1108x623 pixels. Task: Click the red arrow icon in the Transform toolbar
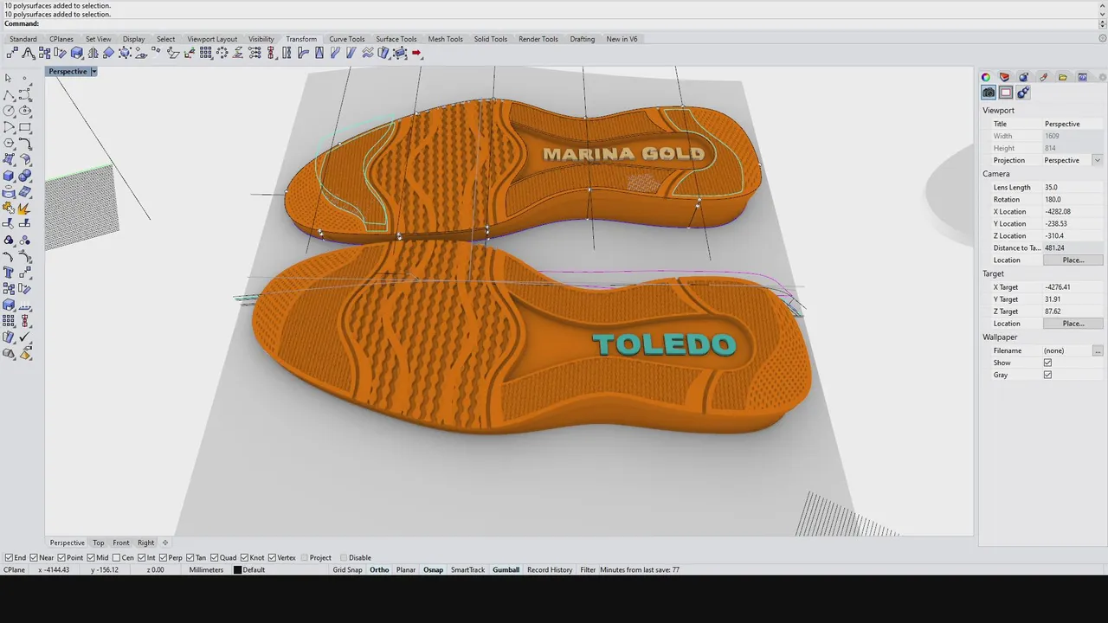click(x=416, y=54)
